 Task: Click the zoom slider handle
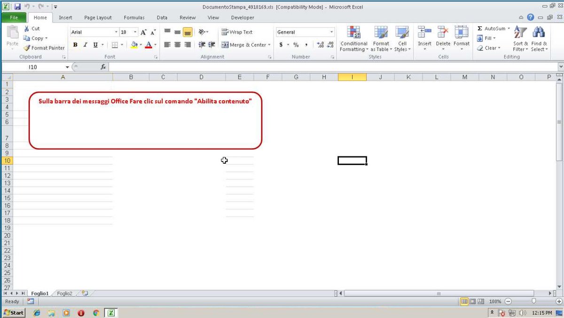tap(534, 301)
